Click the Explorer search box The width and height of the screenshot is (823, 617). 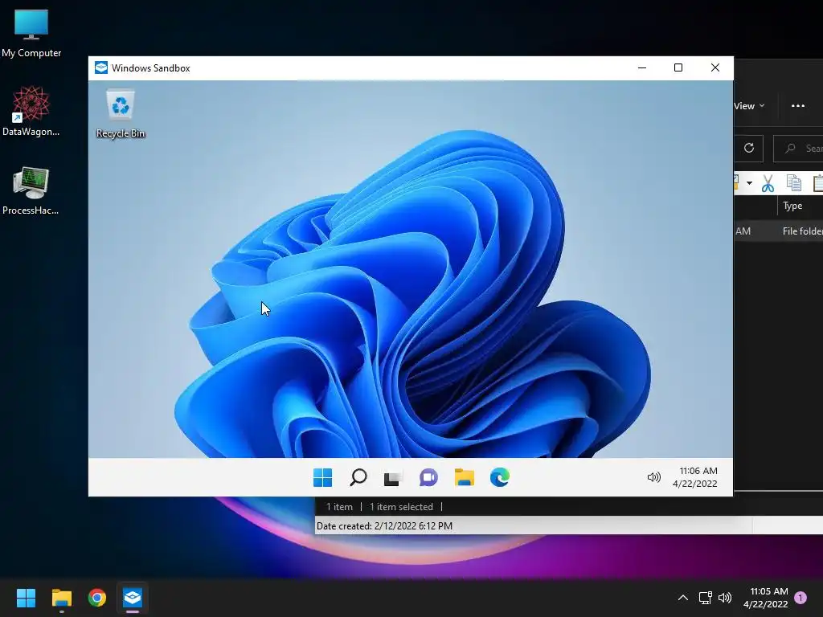point(799,149)
